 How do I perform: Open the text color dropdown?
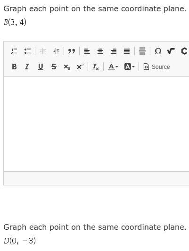(x=113, y=67)
